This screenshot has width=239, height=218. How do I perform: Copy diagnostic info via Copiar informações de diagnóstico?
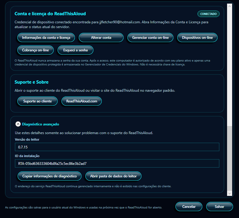pos(50,176)
